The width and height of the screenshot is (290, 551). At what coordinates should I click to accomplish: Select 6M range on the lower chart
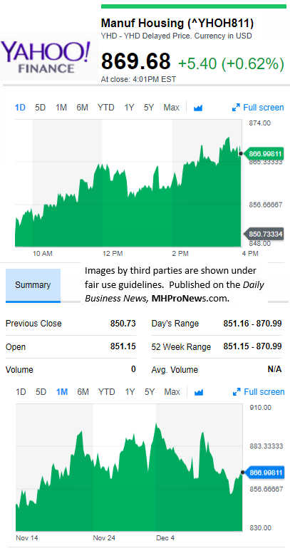[x=83, y=391]
